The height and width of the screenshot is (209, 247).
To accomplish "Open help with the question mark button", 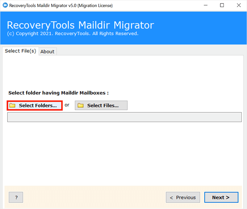I will click(16, 197).
